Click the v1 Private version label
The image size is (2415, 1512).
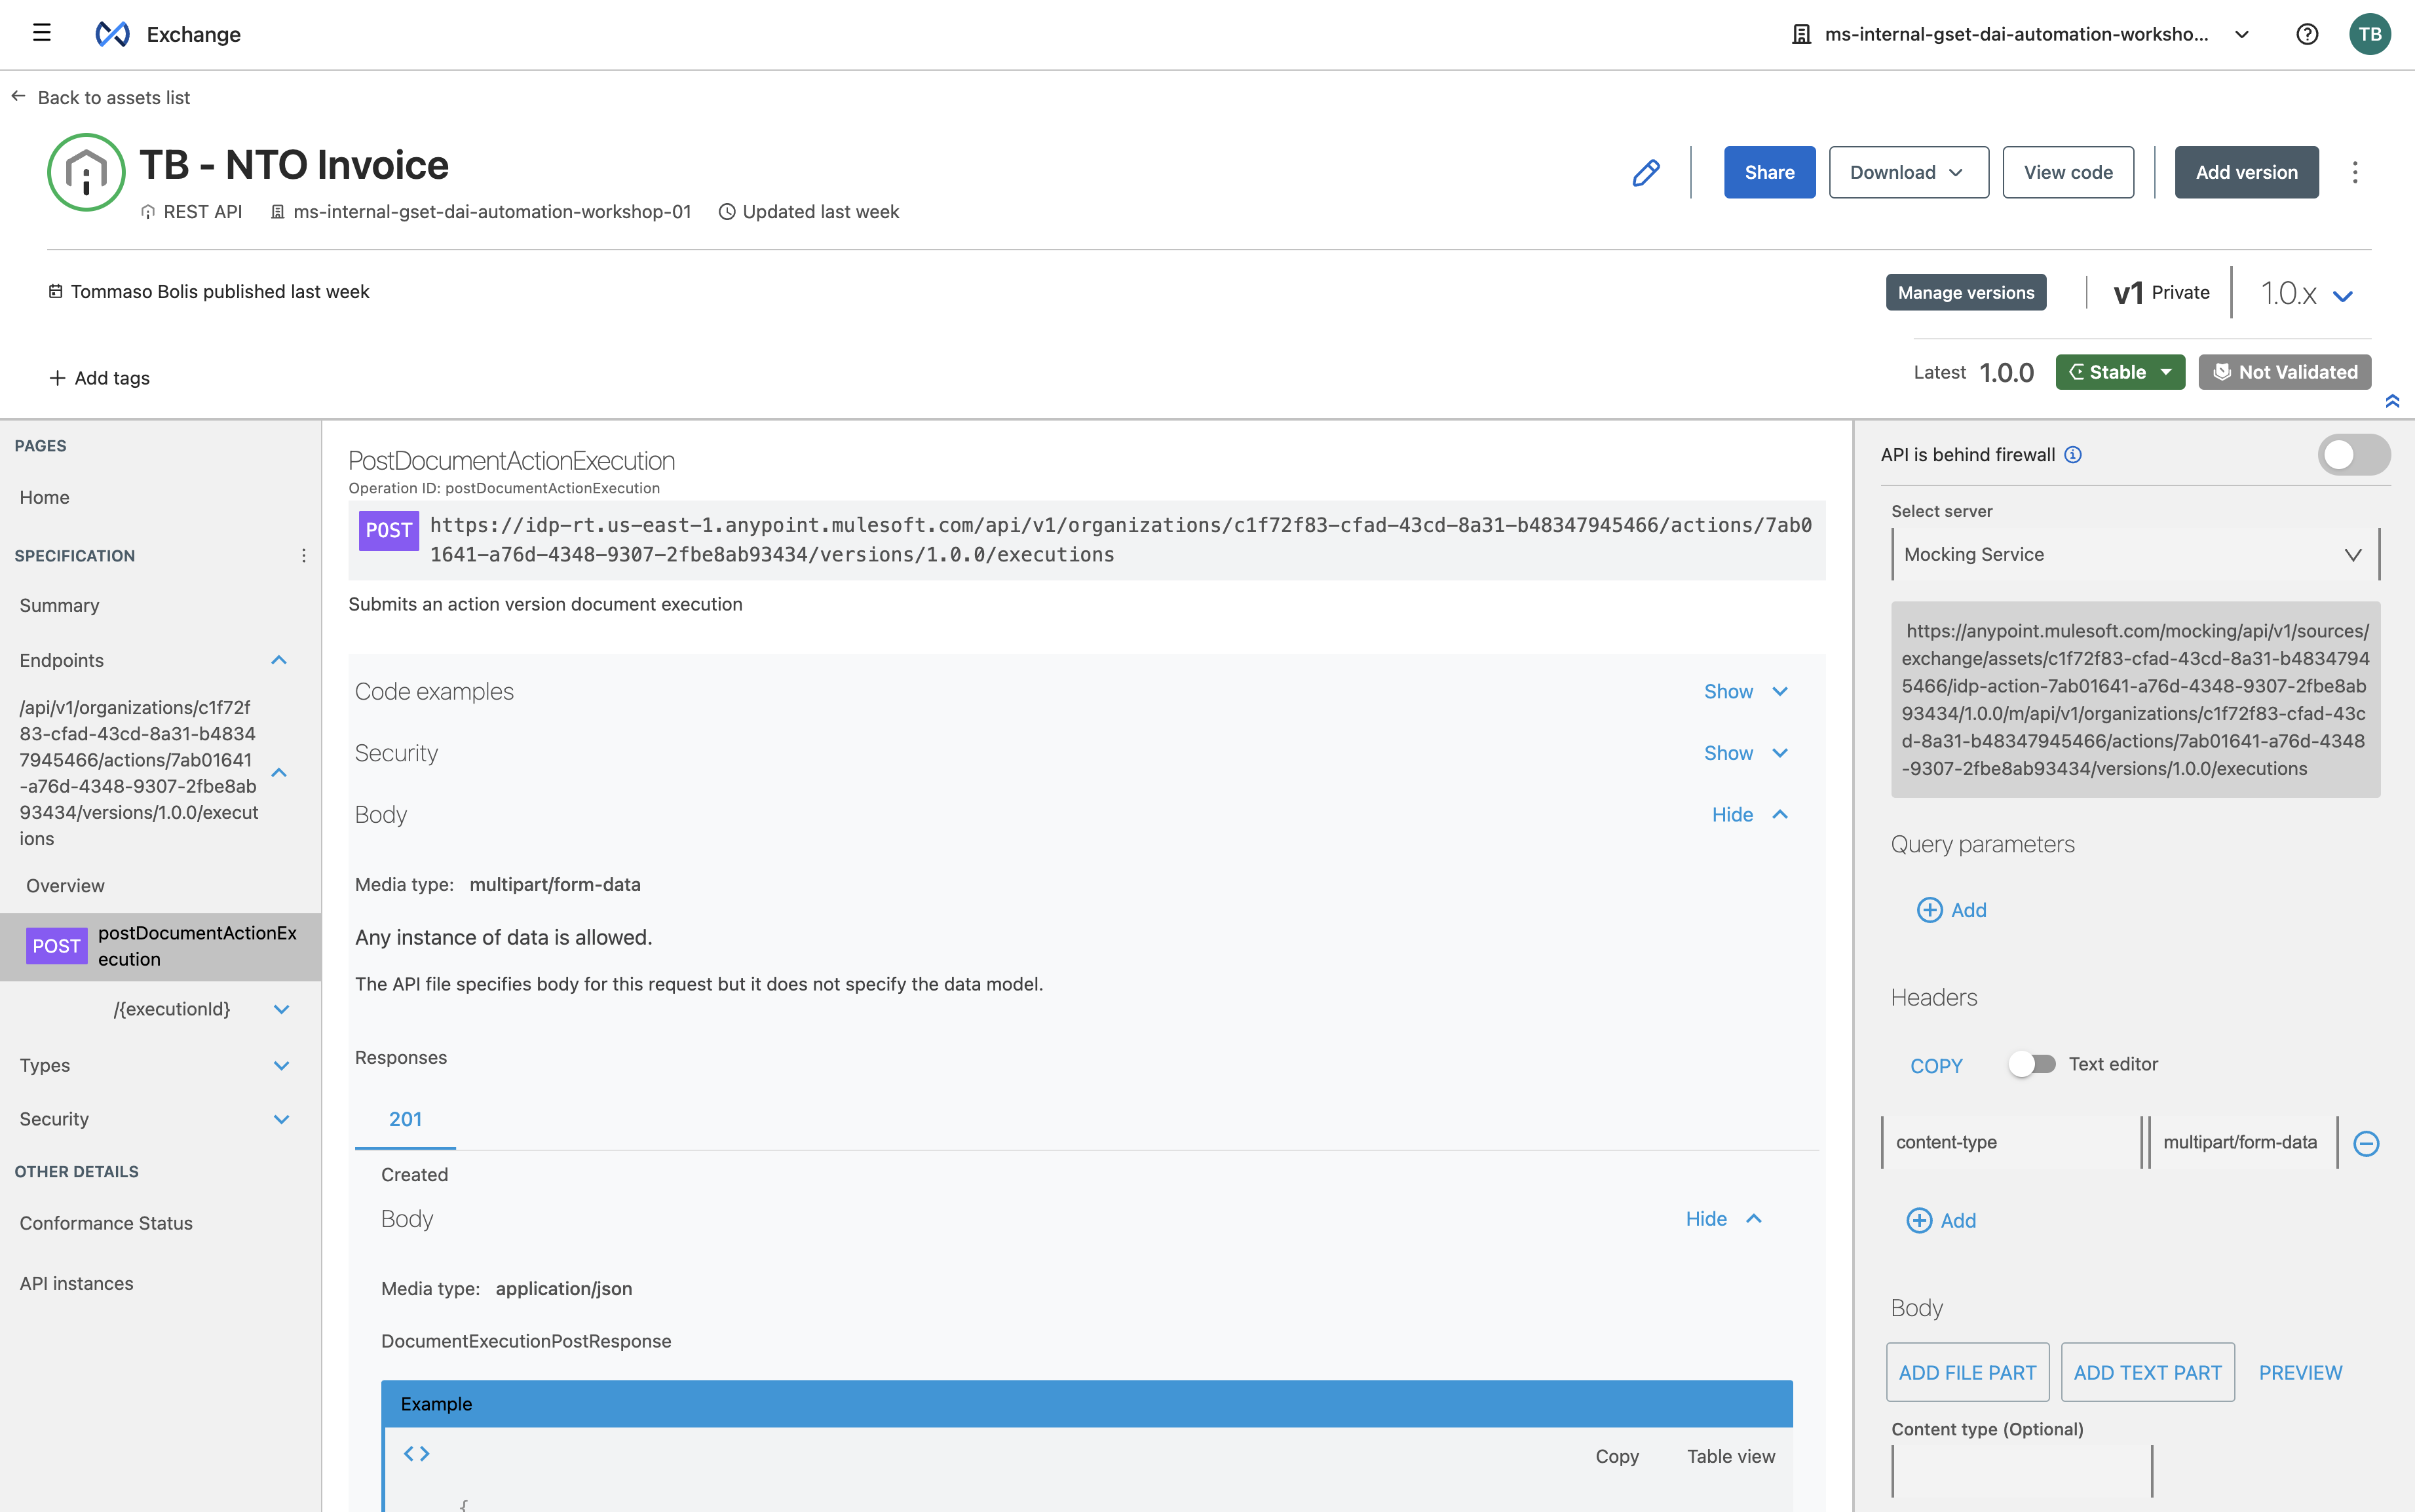tap(2161, 292)
